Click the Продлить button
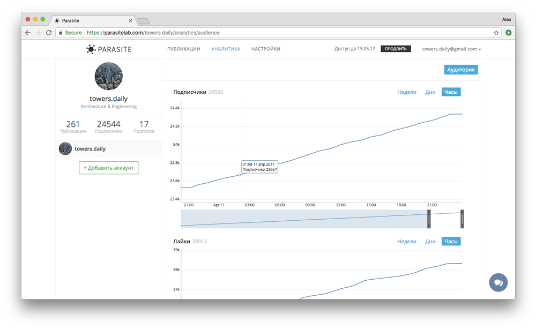The image size is (536, 329). [x=396, y=49]
